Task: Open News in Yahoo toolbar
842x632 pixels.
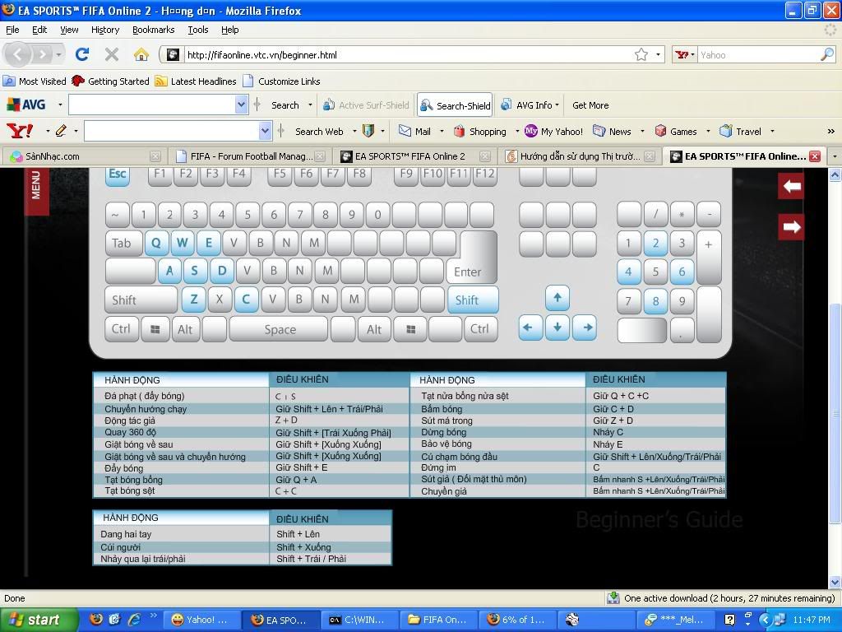Action: pyautogui.click(x=612, y=131)
